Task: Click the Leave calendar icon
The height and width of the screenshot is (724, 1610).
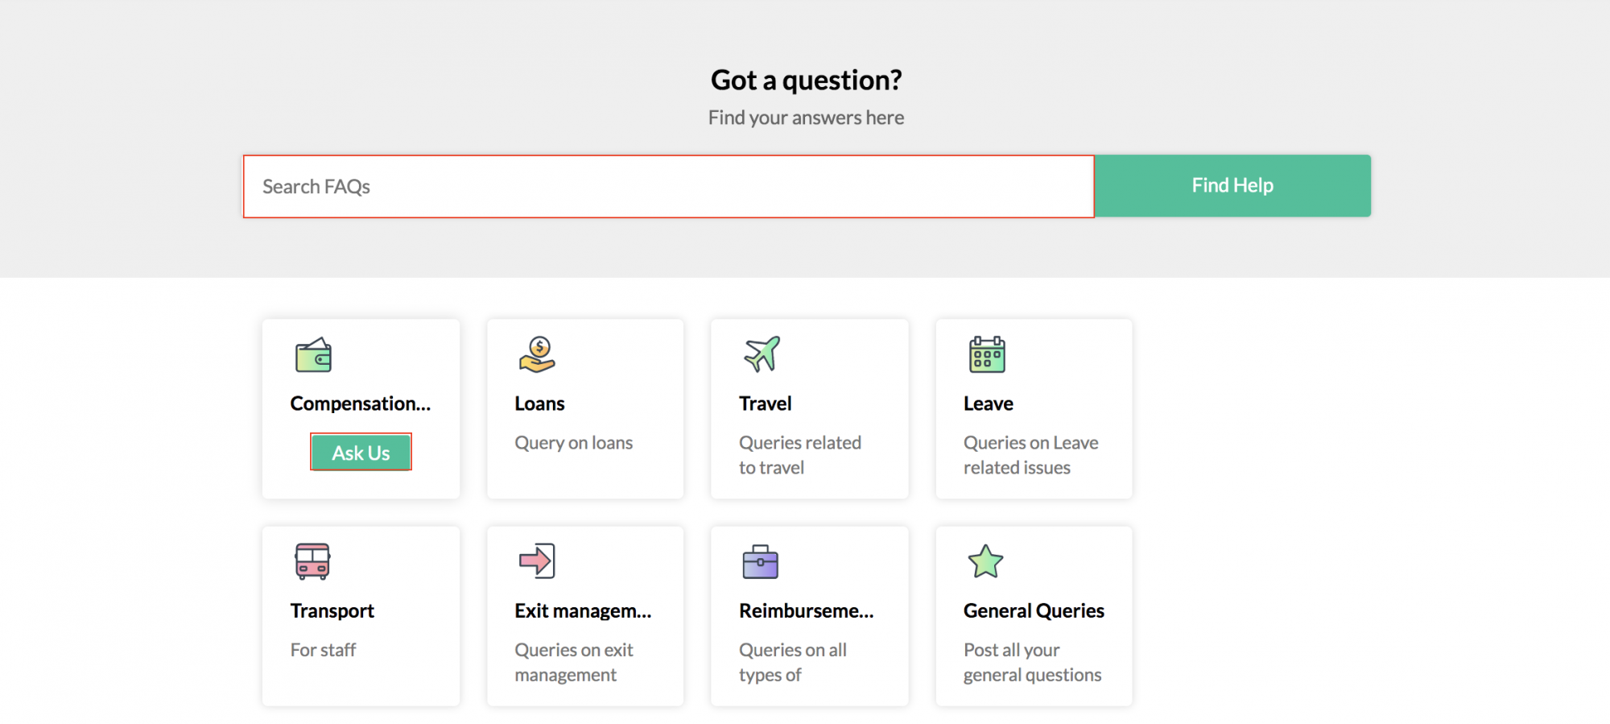Action: point(987,354)
